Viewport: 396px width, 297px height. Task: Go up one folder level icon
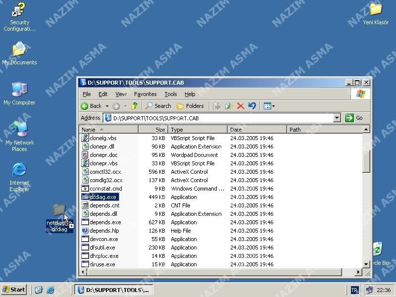tap(134, 106)
